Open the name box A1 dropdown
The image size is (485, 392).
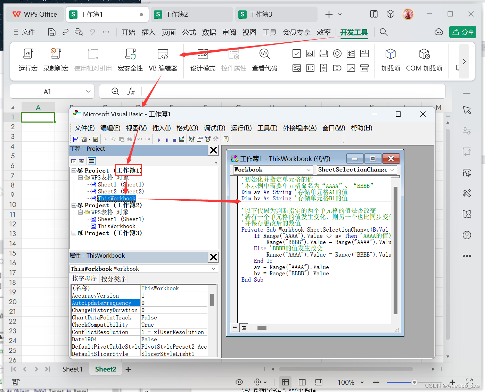point(88,92)
